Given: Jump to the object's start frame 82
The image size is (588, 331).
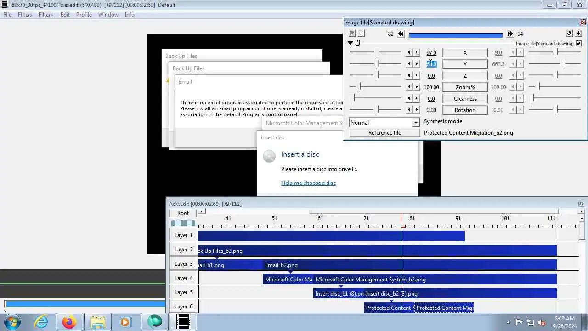Looking at the screenshot, I should point(401,34).
